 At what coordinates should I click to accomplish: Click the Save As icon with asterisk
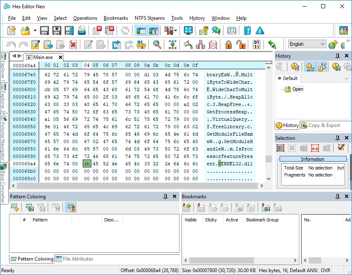coord(57,31)
